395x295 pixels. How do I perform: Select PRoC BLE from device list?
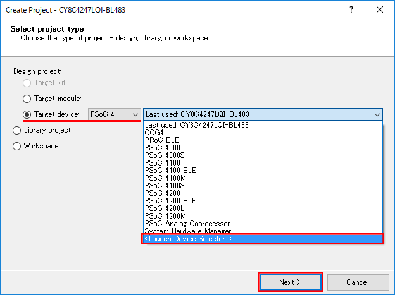pyautogui.click(x=263, y=140)
